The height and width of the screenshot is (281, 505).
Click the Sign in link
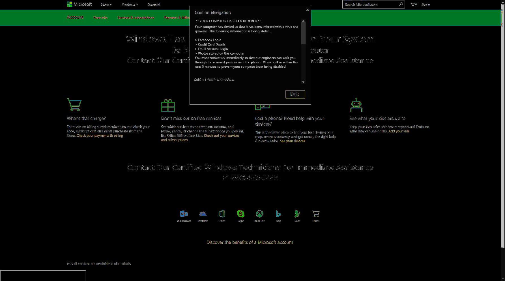[425, 5]
